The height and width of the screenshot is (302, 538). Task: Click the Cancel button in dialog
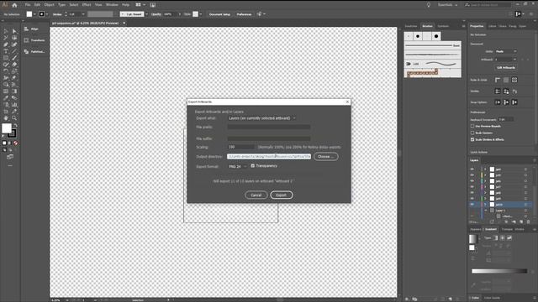(256, 195)
